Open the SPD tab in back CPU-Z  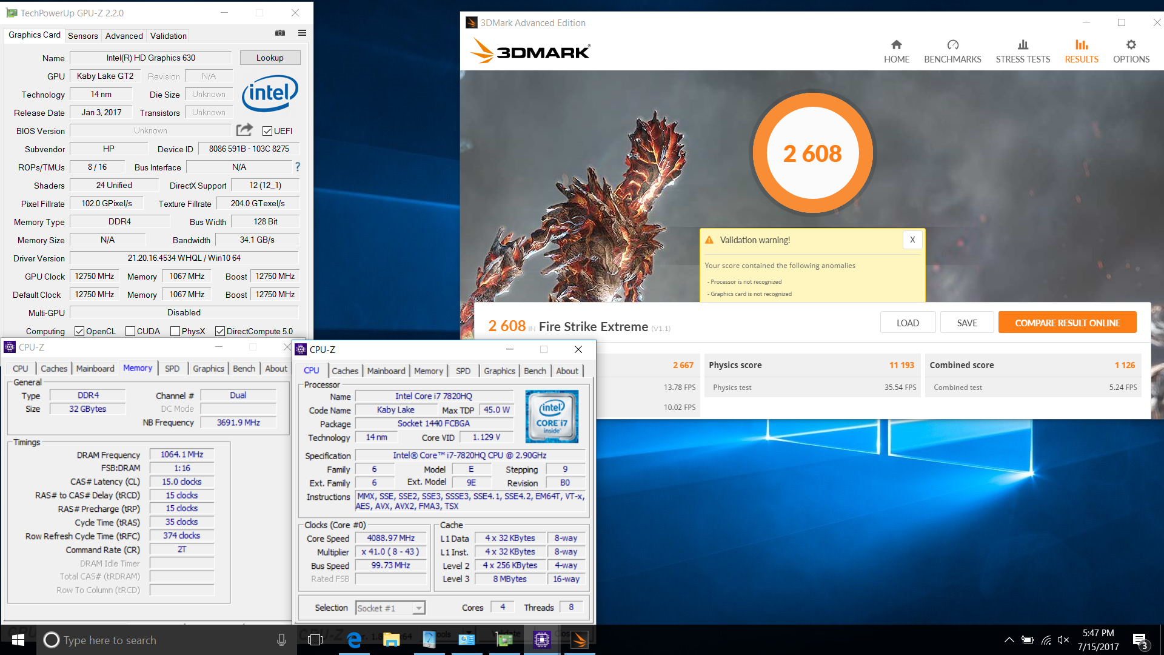[x=172, y=368]
